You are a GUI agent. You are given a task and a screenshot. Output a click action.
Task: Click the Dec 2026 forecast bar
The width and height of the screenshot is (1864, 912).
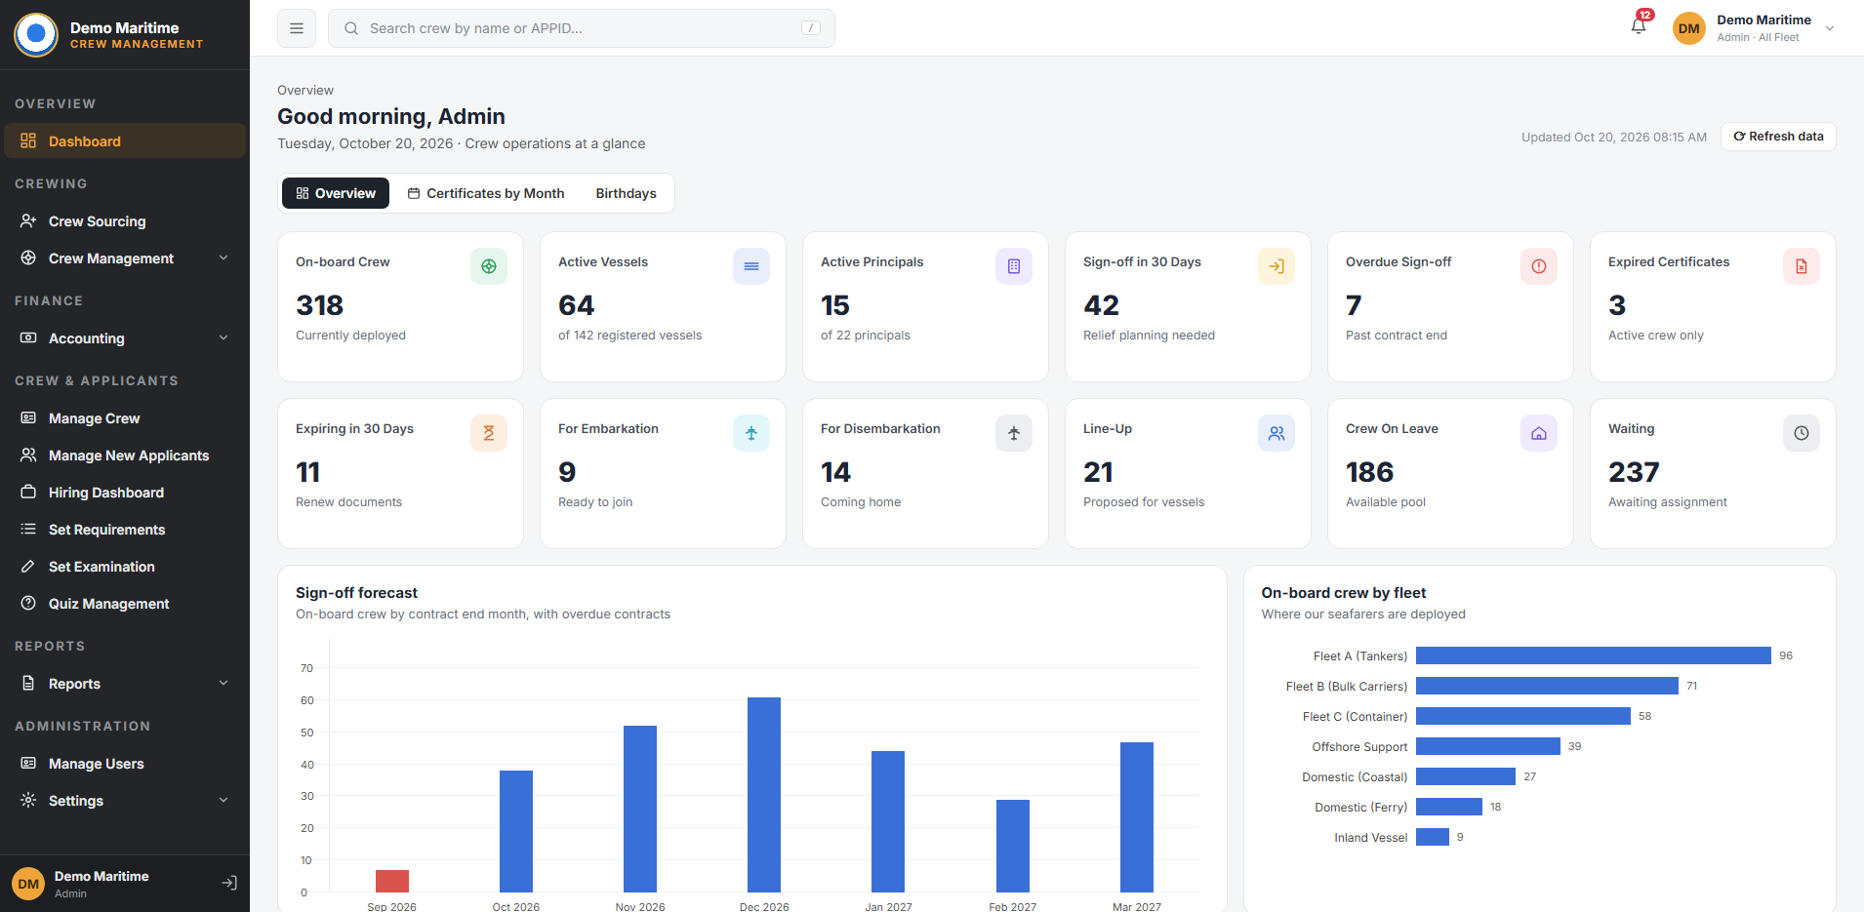coord(764,795)
